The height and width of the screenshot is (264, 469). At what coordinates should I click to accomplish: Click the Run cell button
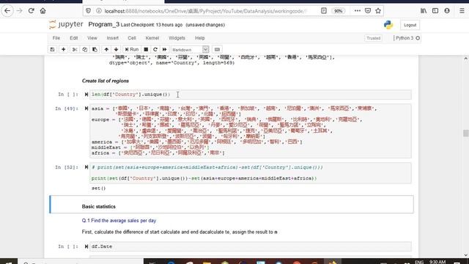point(132,49)
